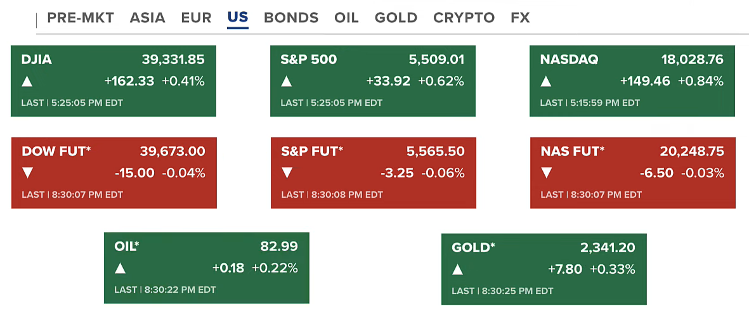Open the DJIA quote title
The width and height of the screenshot is (749, 320).
(x=37, y=60)
